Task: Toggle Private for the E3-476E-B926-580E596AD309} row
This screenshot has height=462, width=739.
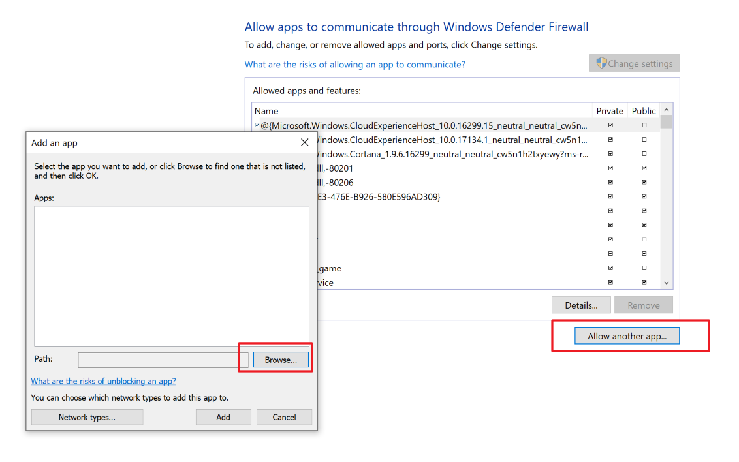Action: tap(610, 196)
